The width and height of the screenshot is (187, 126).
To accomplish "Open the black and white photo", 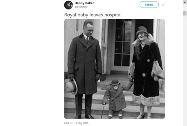I will (x=115, y=69).
